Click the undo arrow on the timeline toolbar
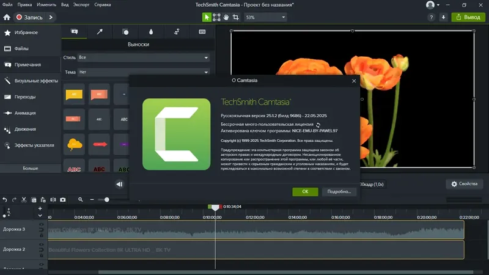This screenshot has height=275, width=489. pos(5,199)
